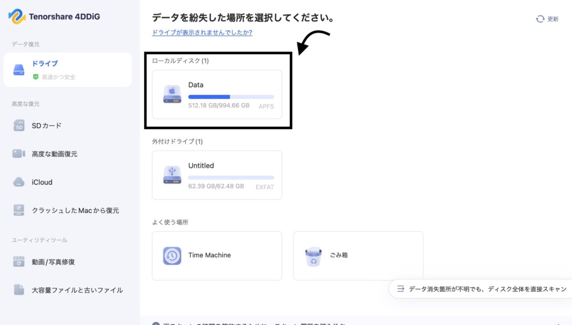Click the 大容量ファイル file icon
The height and width of the screenshot is (325, 572).
[x=19, y=290]
